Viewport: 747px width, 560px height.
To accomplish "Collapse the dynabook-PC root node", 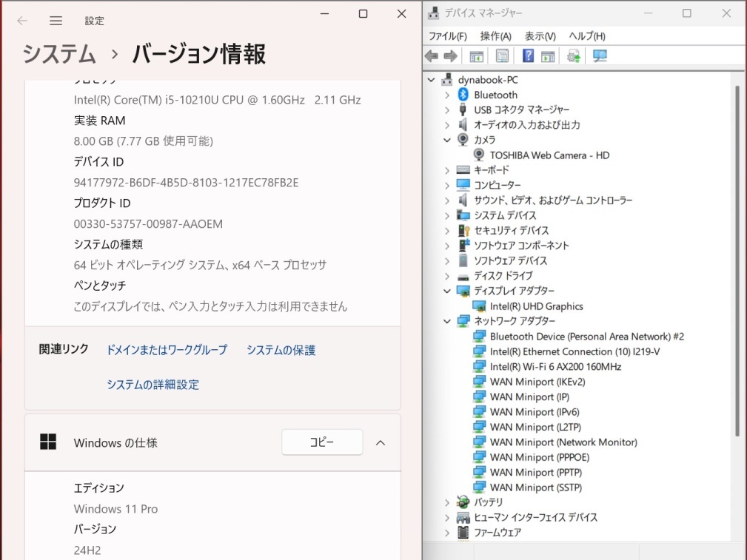I will [x=432, y=80].
